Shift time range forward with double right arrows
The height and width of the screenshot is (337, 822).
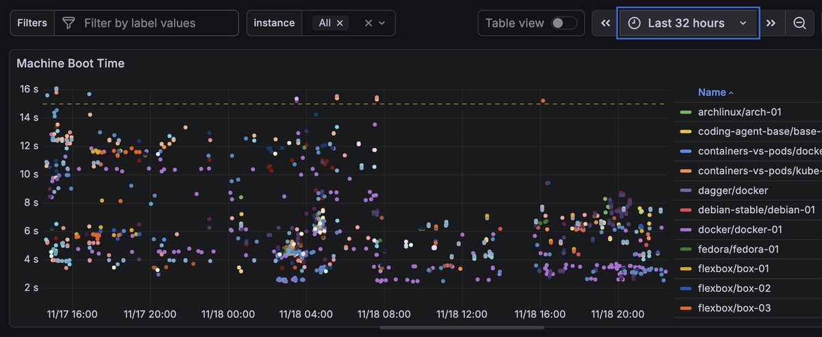pyautogui.click(x=771, y=23)
